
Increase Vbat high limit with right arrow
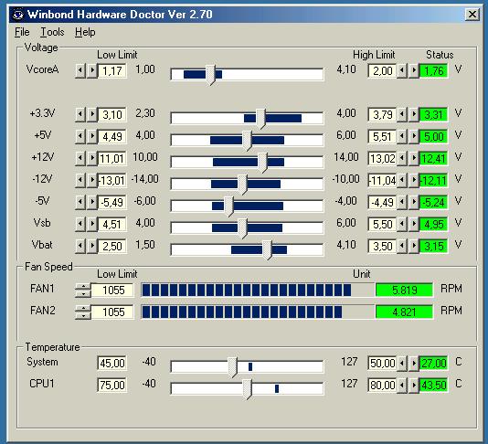(x=414, y=247)
